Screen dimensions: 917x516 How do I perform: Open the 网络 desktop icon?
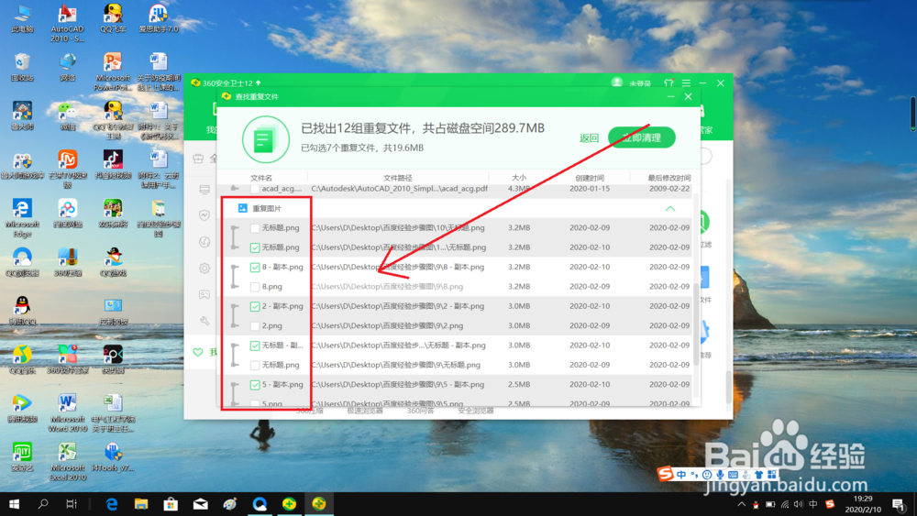point(67,67)
